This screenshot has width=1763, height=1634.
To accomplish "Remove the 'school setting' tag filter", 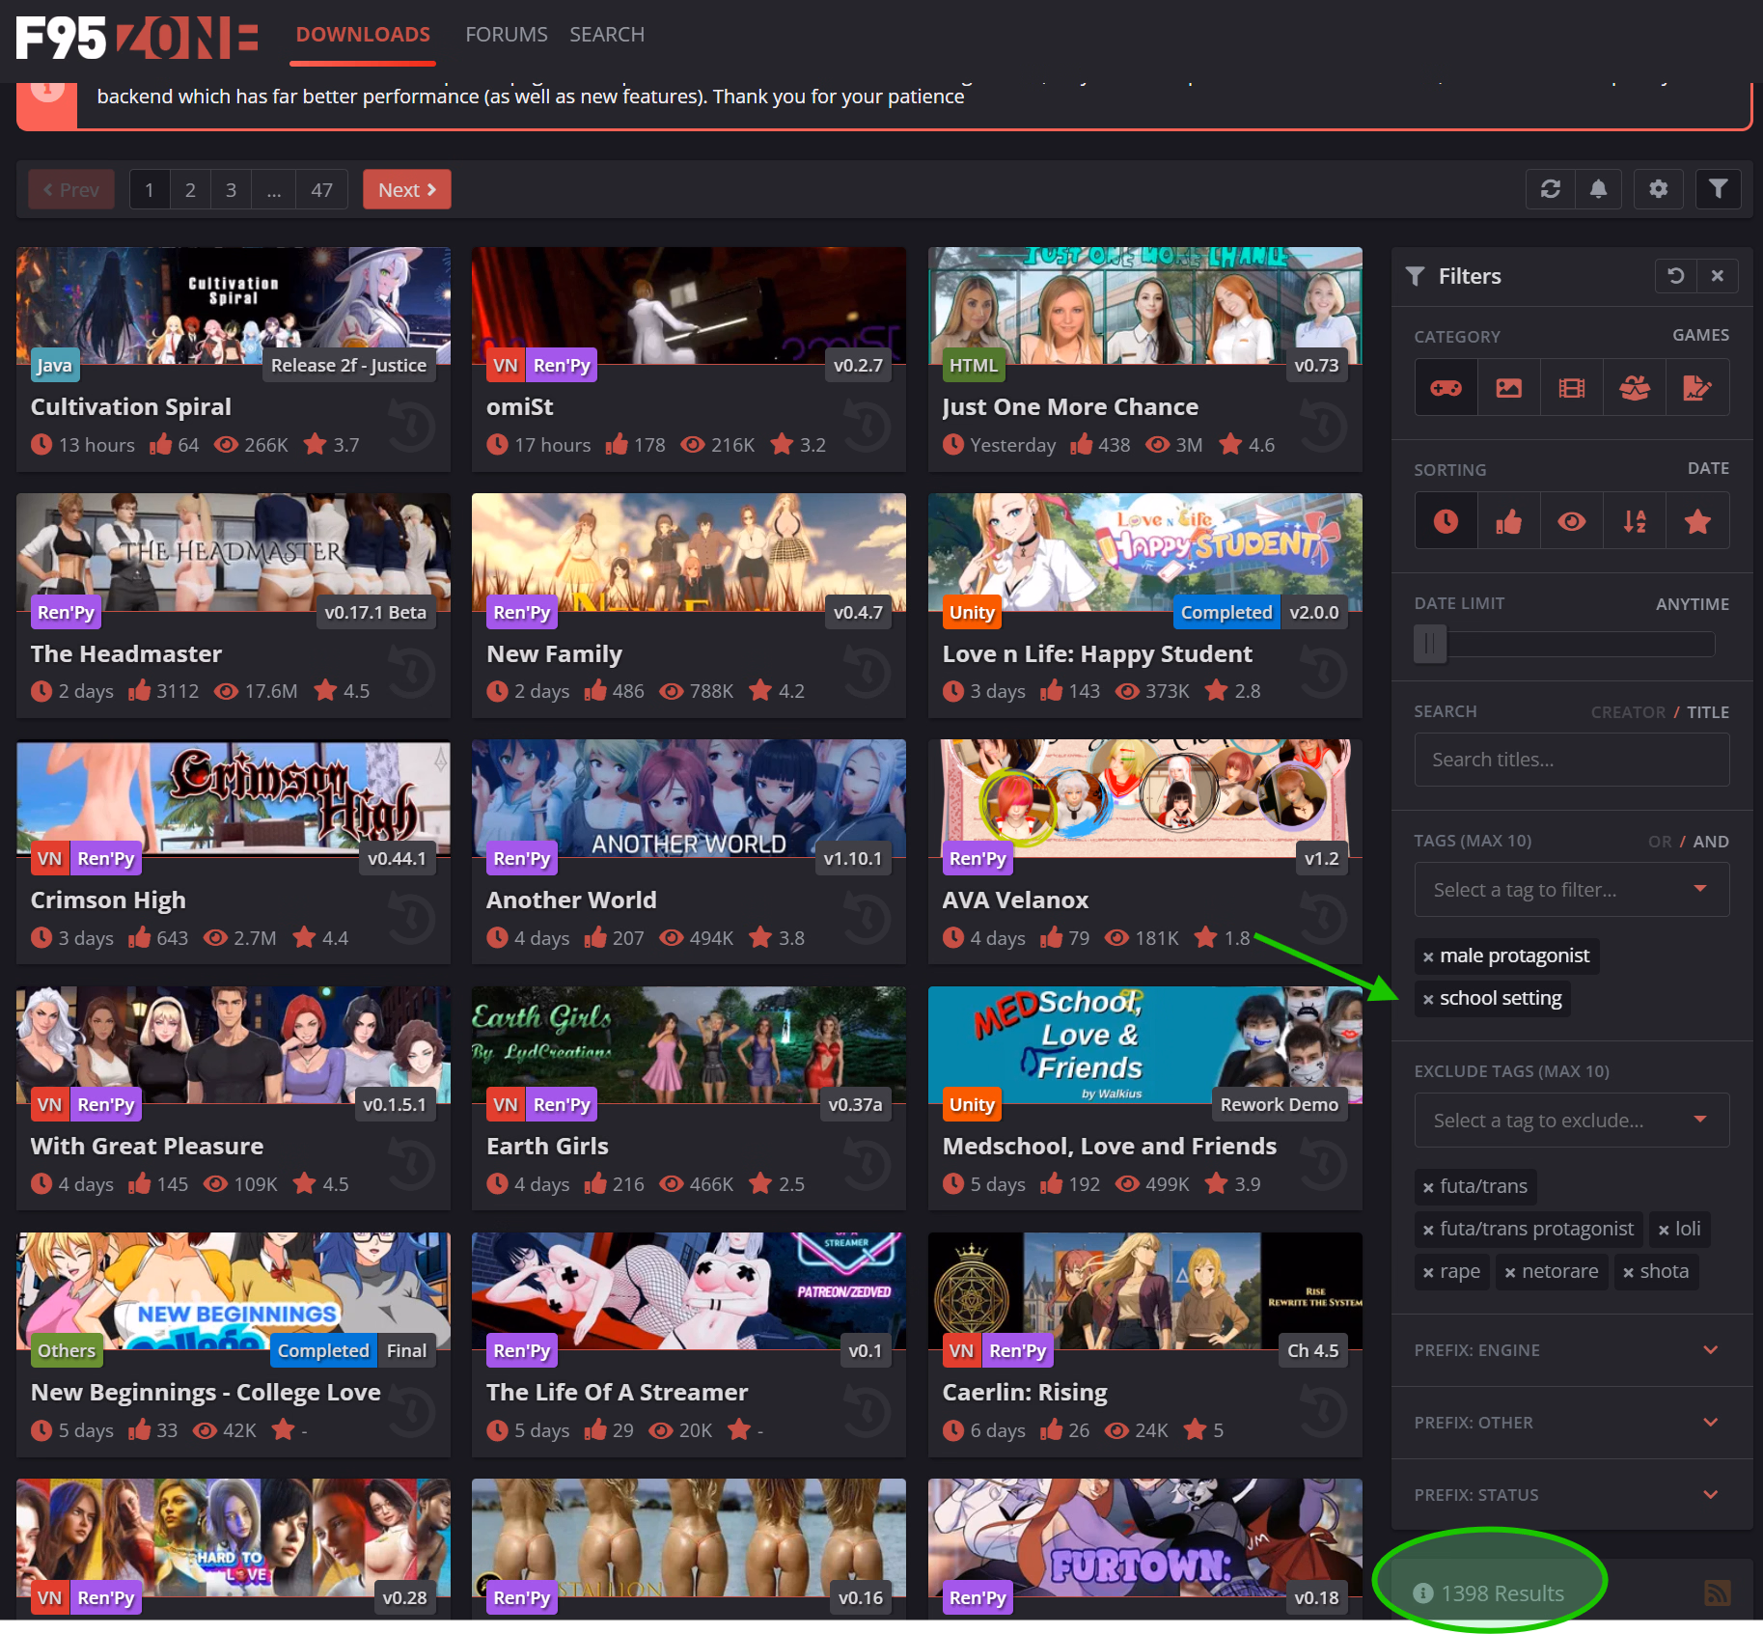I will [1428, 999].
